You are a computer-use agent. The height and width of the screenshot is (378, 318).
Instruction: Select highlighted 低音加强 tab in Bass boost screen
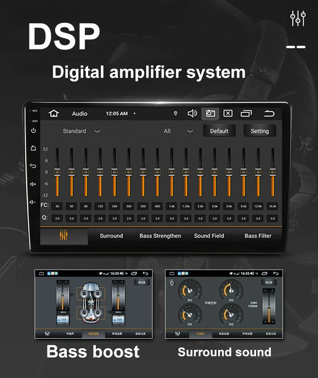(x=93, y=334)
